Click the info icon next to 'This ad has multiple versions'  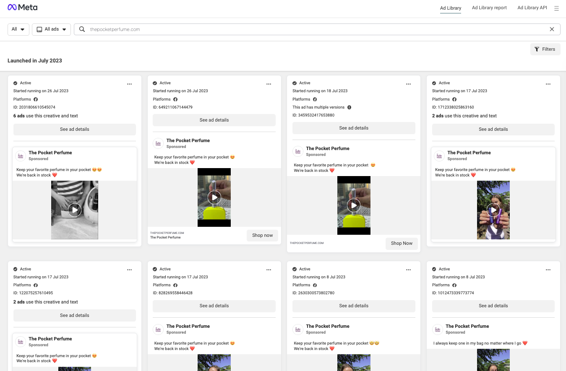(x=349, y=107)
